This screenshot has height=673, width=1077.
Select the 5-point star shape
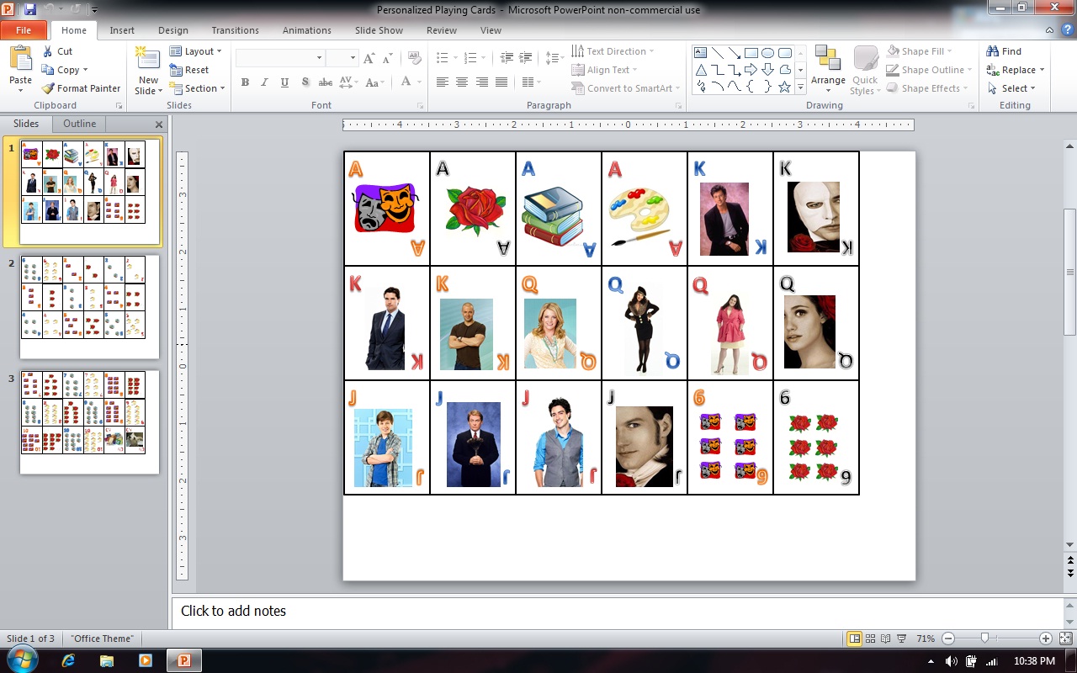pyautogui.click(x=785, y=87)
